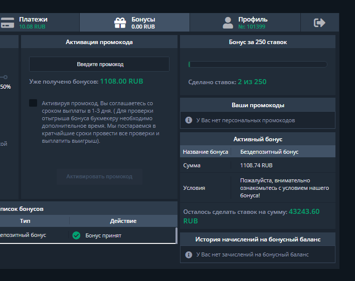Open the Платежи tab
This screenshot has height=281, width=355.
tap(40, 23)
